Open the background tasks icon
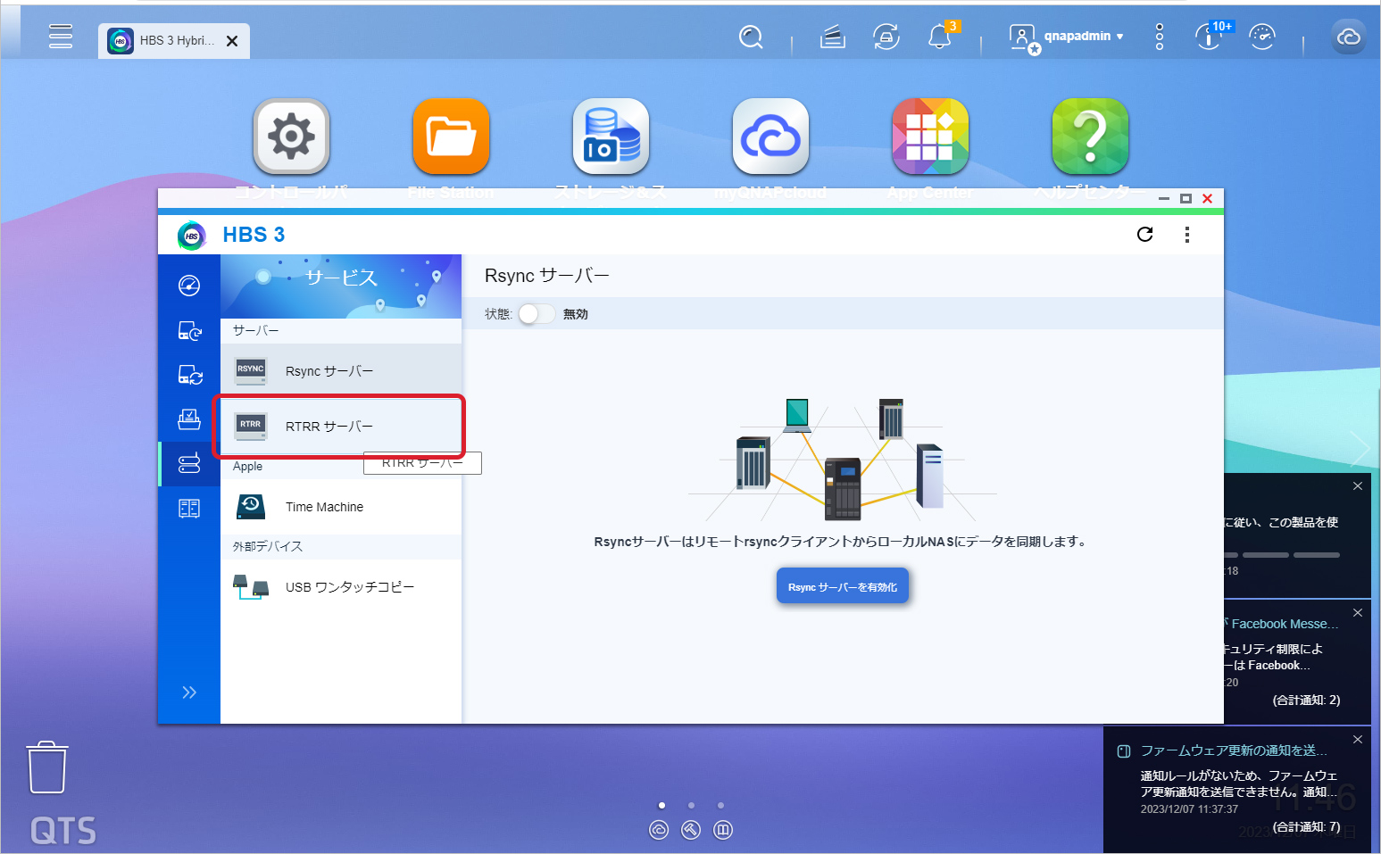 (832, 37)
